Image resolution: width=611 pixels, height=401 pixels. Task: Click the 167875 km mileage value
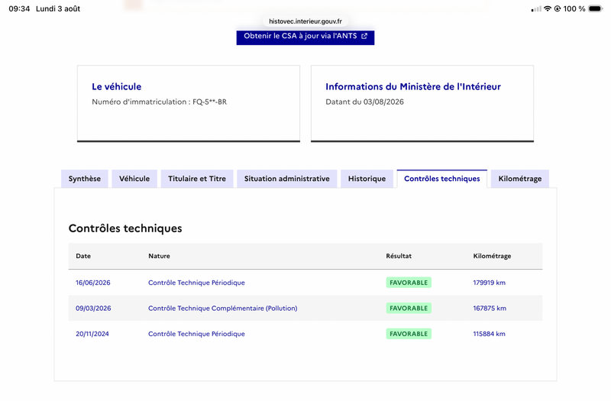point(490,309)
